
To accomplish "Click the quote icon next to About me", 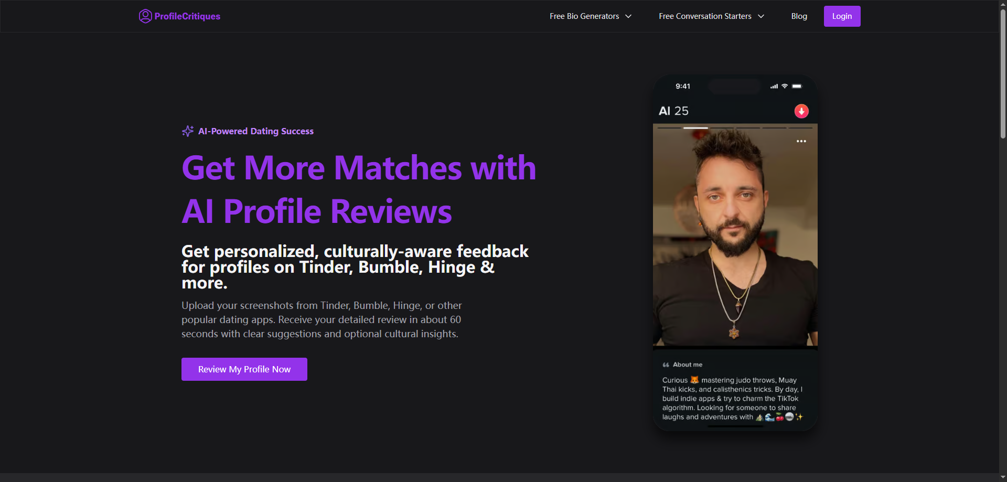I will click(666, 365).
